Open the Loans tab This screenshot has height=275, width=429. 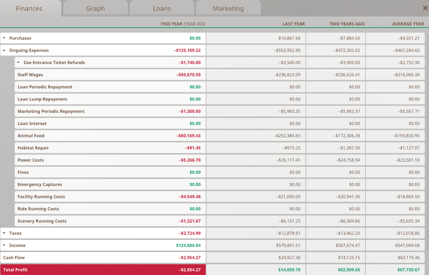tap(162, 9)
